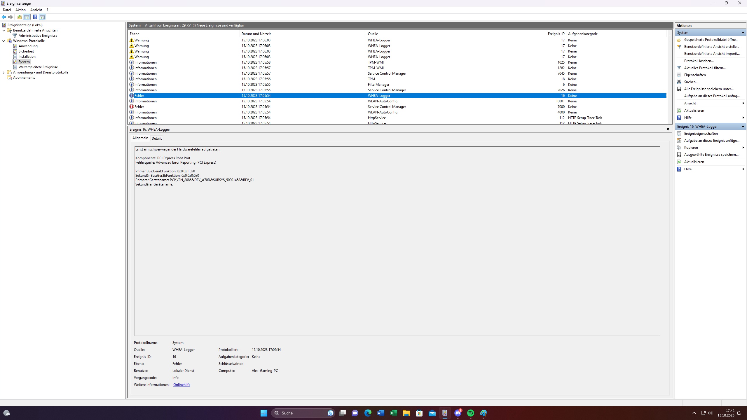Click Protokoll löschen action
The height and width of the screenshot is (420, 747).
click(699, 61)
